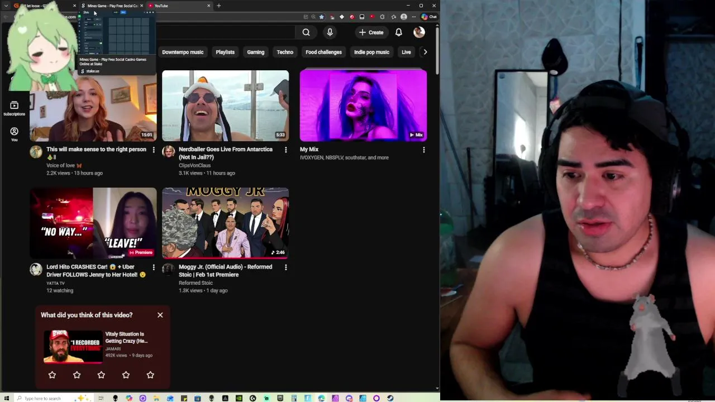Open the Moggy Jr thumbnail
This screenshot has height=402, width=715.
point(225,223)
